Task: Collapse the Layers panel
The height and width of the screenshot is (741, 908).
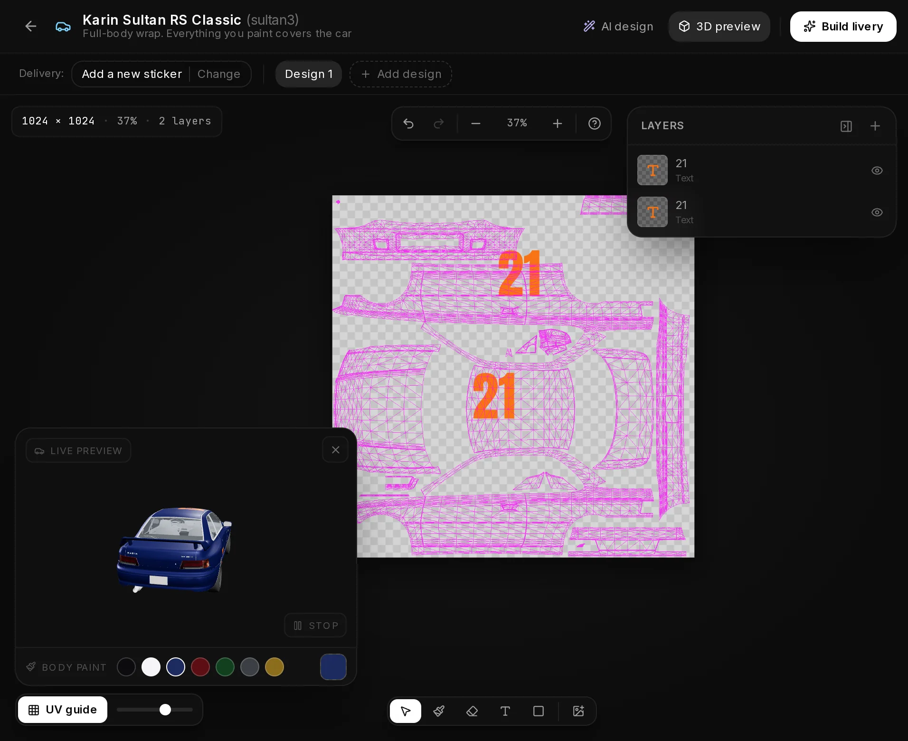Action: coord(846,126)
